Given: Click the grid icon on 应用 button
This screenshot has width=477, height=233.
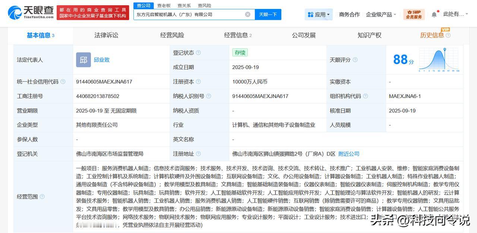Looking at the screenshot, I should click(x=310, y=15).
